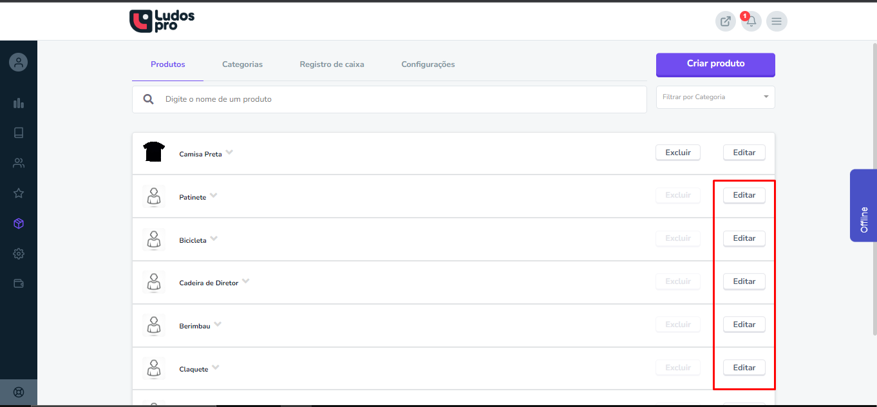Image resolution: width=877 pixels, height=407 pixels.
Task: Click the Cadeira de Diretor product name
Action: [209, 283]
